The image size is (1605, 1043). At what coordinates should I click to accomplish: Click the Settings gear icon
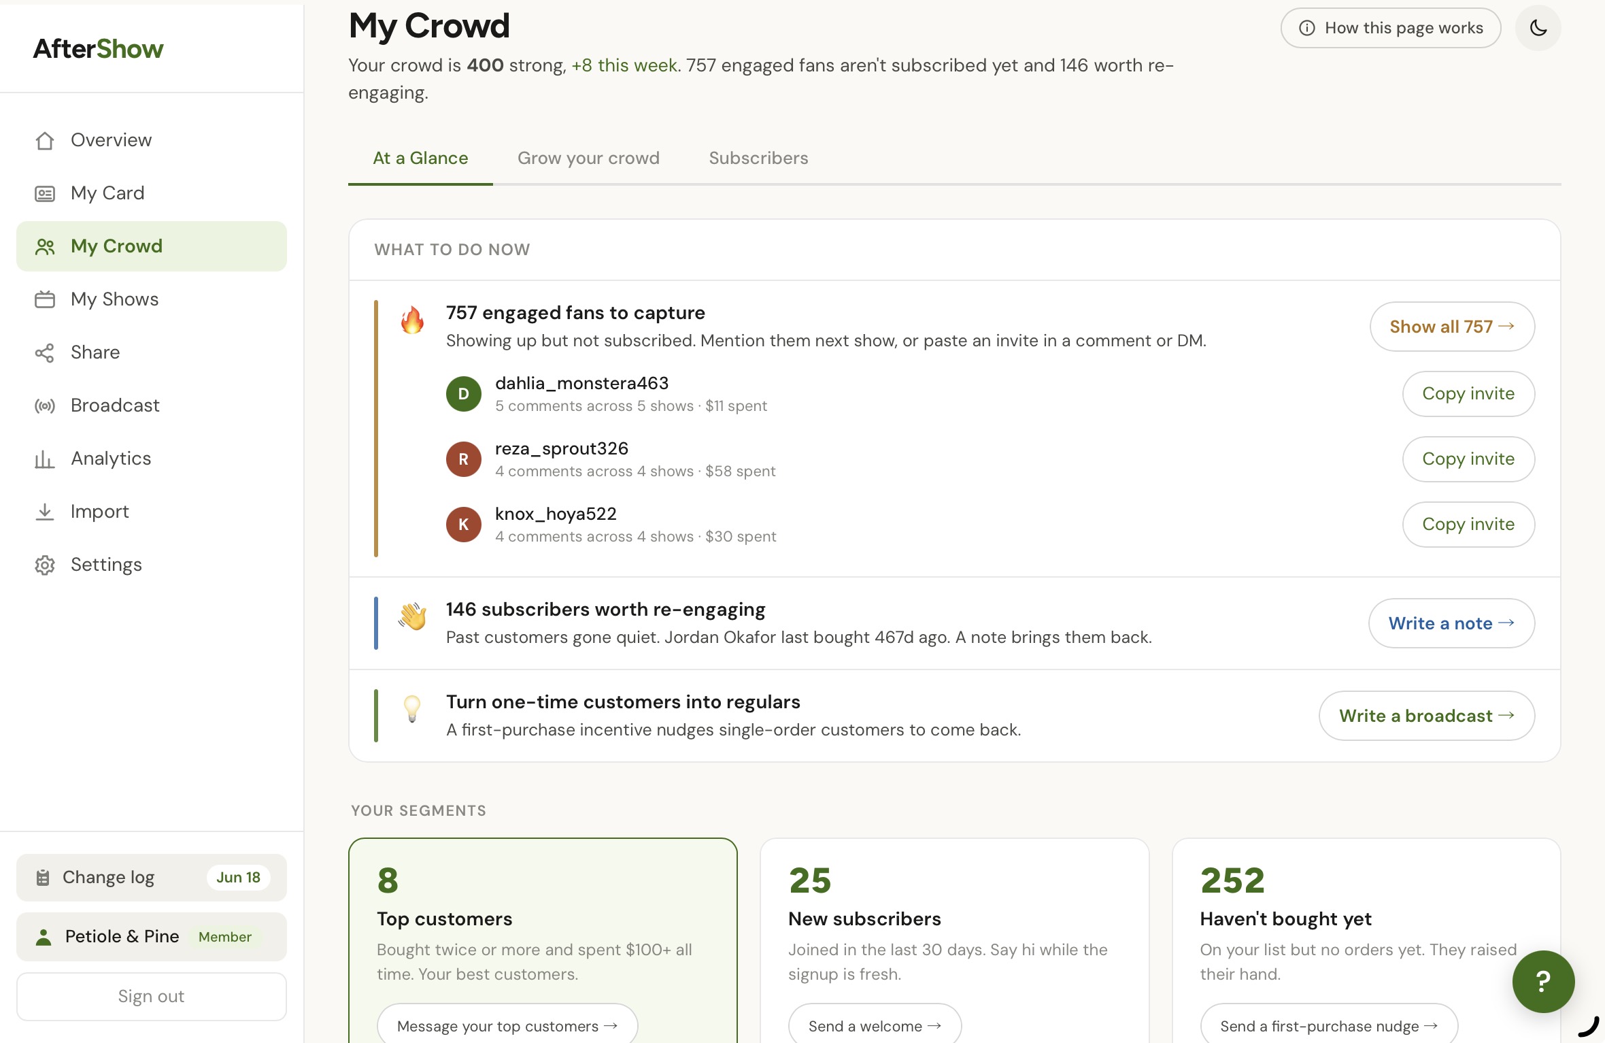point(45,565)
